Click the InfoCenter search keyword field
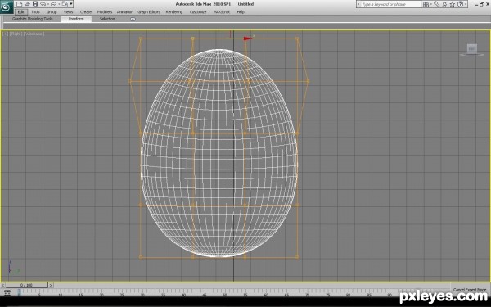The image size is (491, 307). [x=391, y=4]
